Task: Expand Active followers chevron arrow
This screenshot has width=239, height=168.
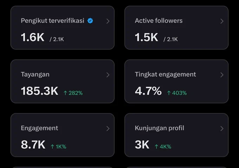Action: 222,21
